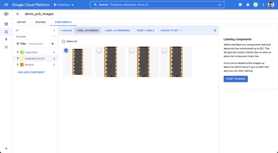This screenshot has width=278, height=153.
Task: Expand the Resistor component tree item
Action: (x=18, y=65)
